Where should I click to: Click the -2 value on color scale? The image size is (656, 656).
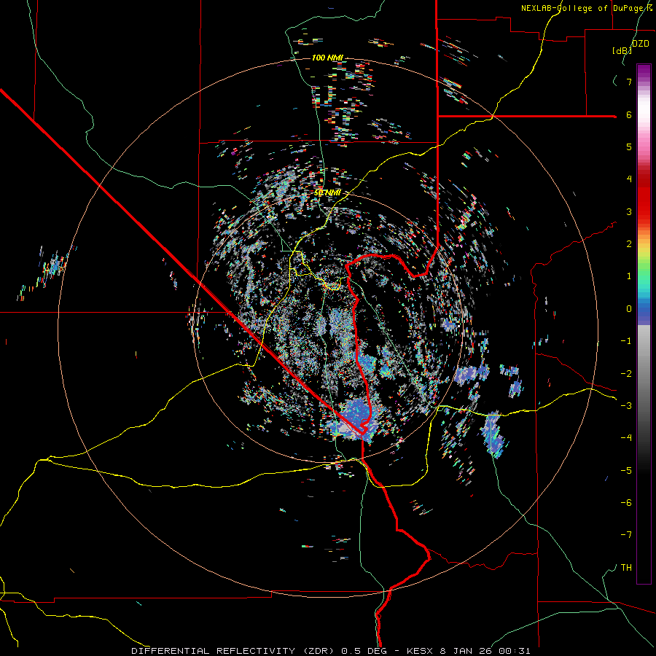pos(626,374)
